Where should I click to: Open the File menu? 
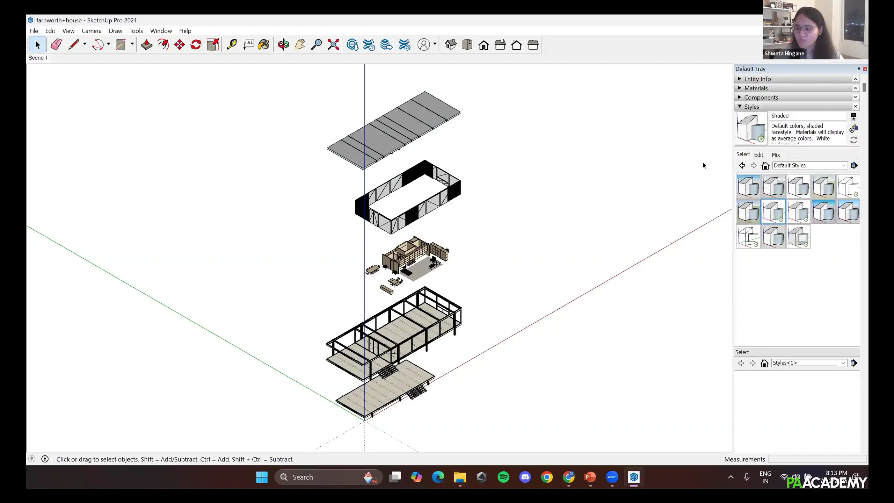[34, 31]
